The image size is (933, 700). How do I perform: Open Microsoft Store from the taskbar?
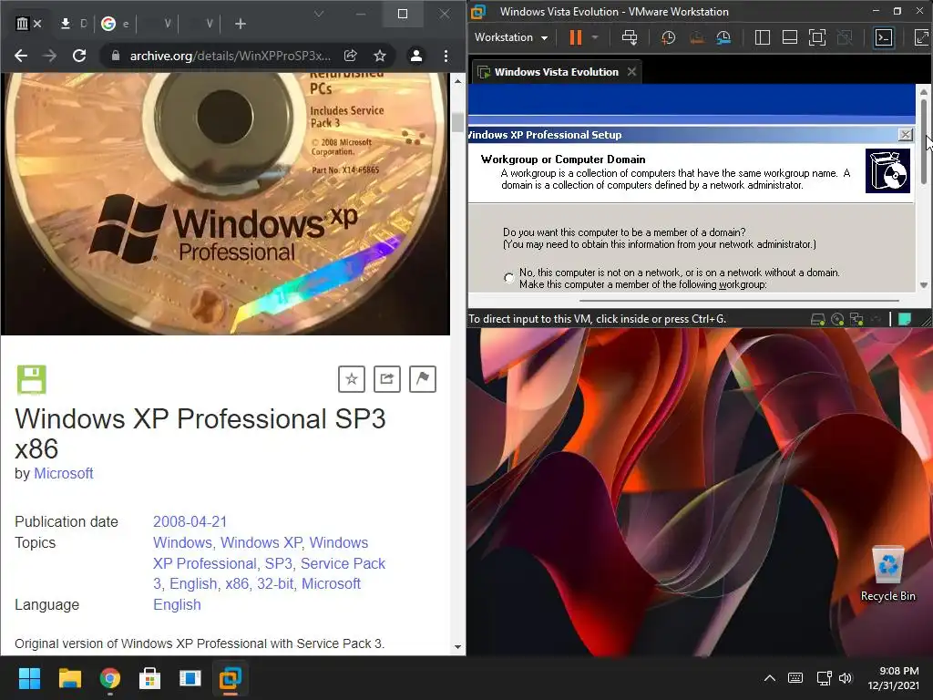150,678
